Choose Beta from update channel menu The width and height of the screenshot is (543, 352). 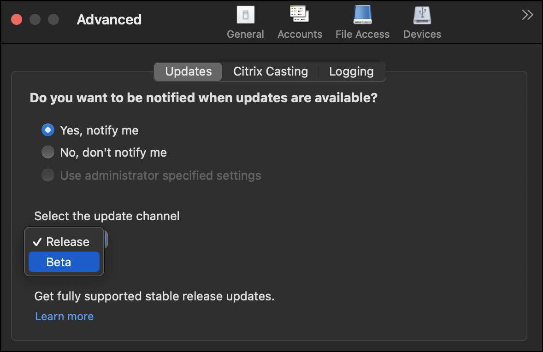[x=64, y=262]
